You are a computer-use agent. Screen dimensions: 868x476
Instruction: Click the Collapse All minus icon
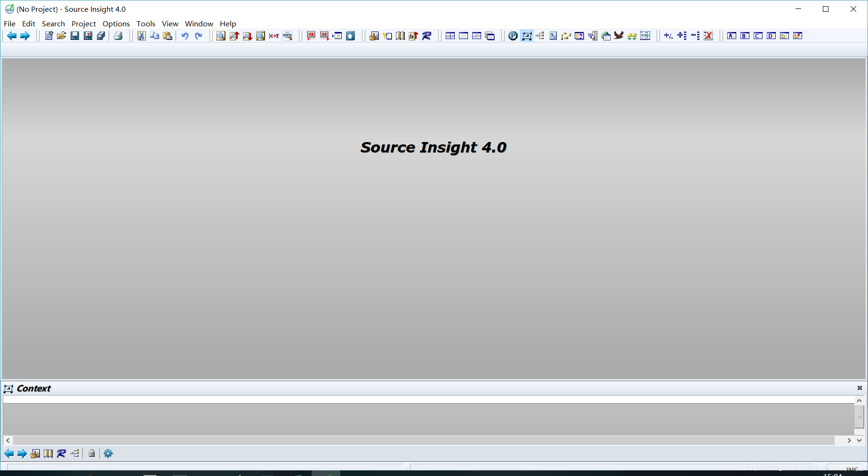coord(695,36)
